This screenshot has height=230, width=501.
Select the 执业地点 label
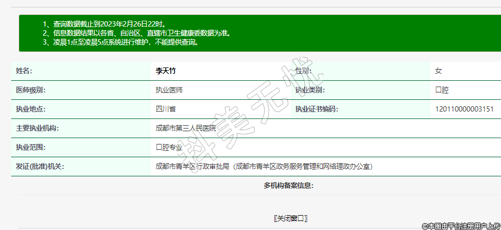pos(31,109)
